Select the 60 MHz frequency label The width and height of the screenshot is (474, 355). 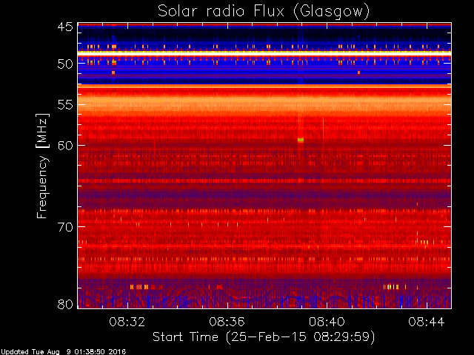(x=65, y=145)
